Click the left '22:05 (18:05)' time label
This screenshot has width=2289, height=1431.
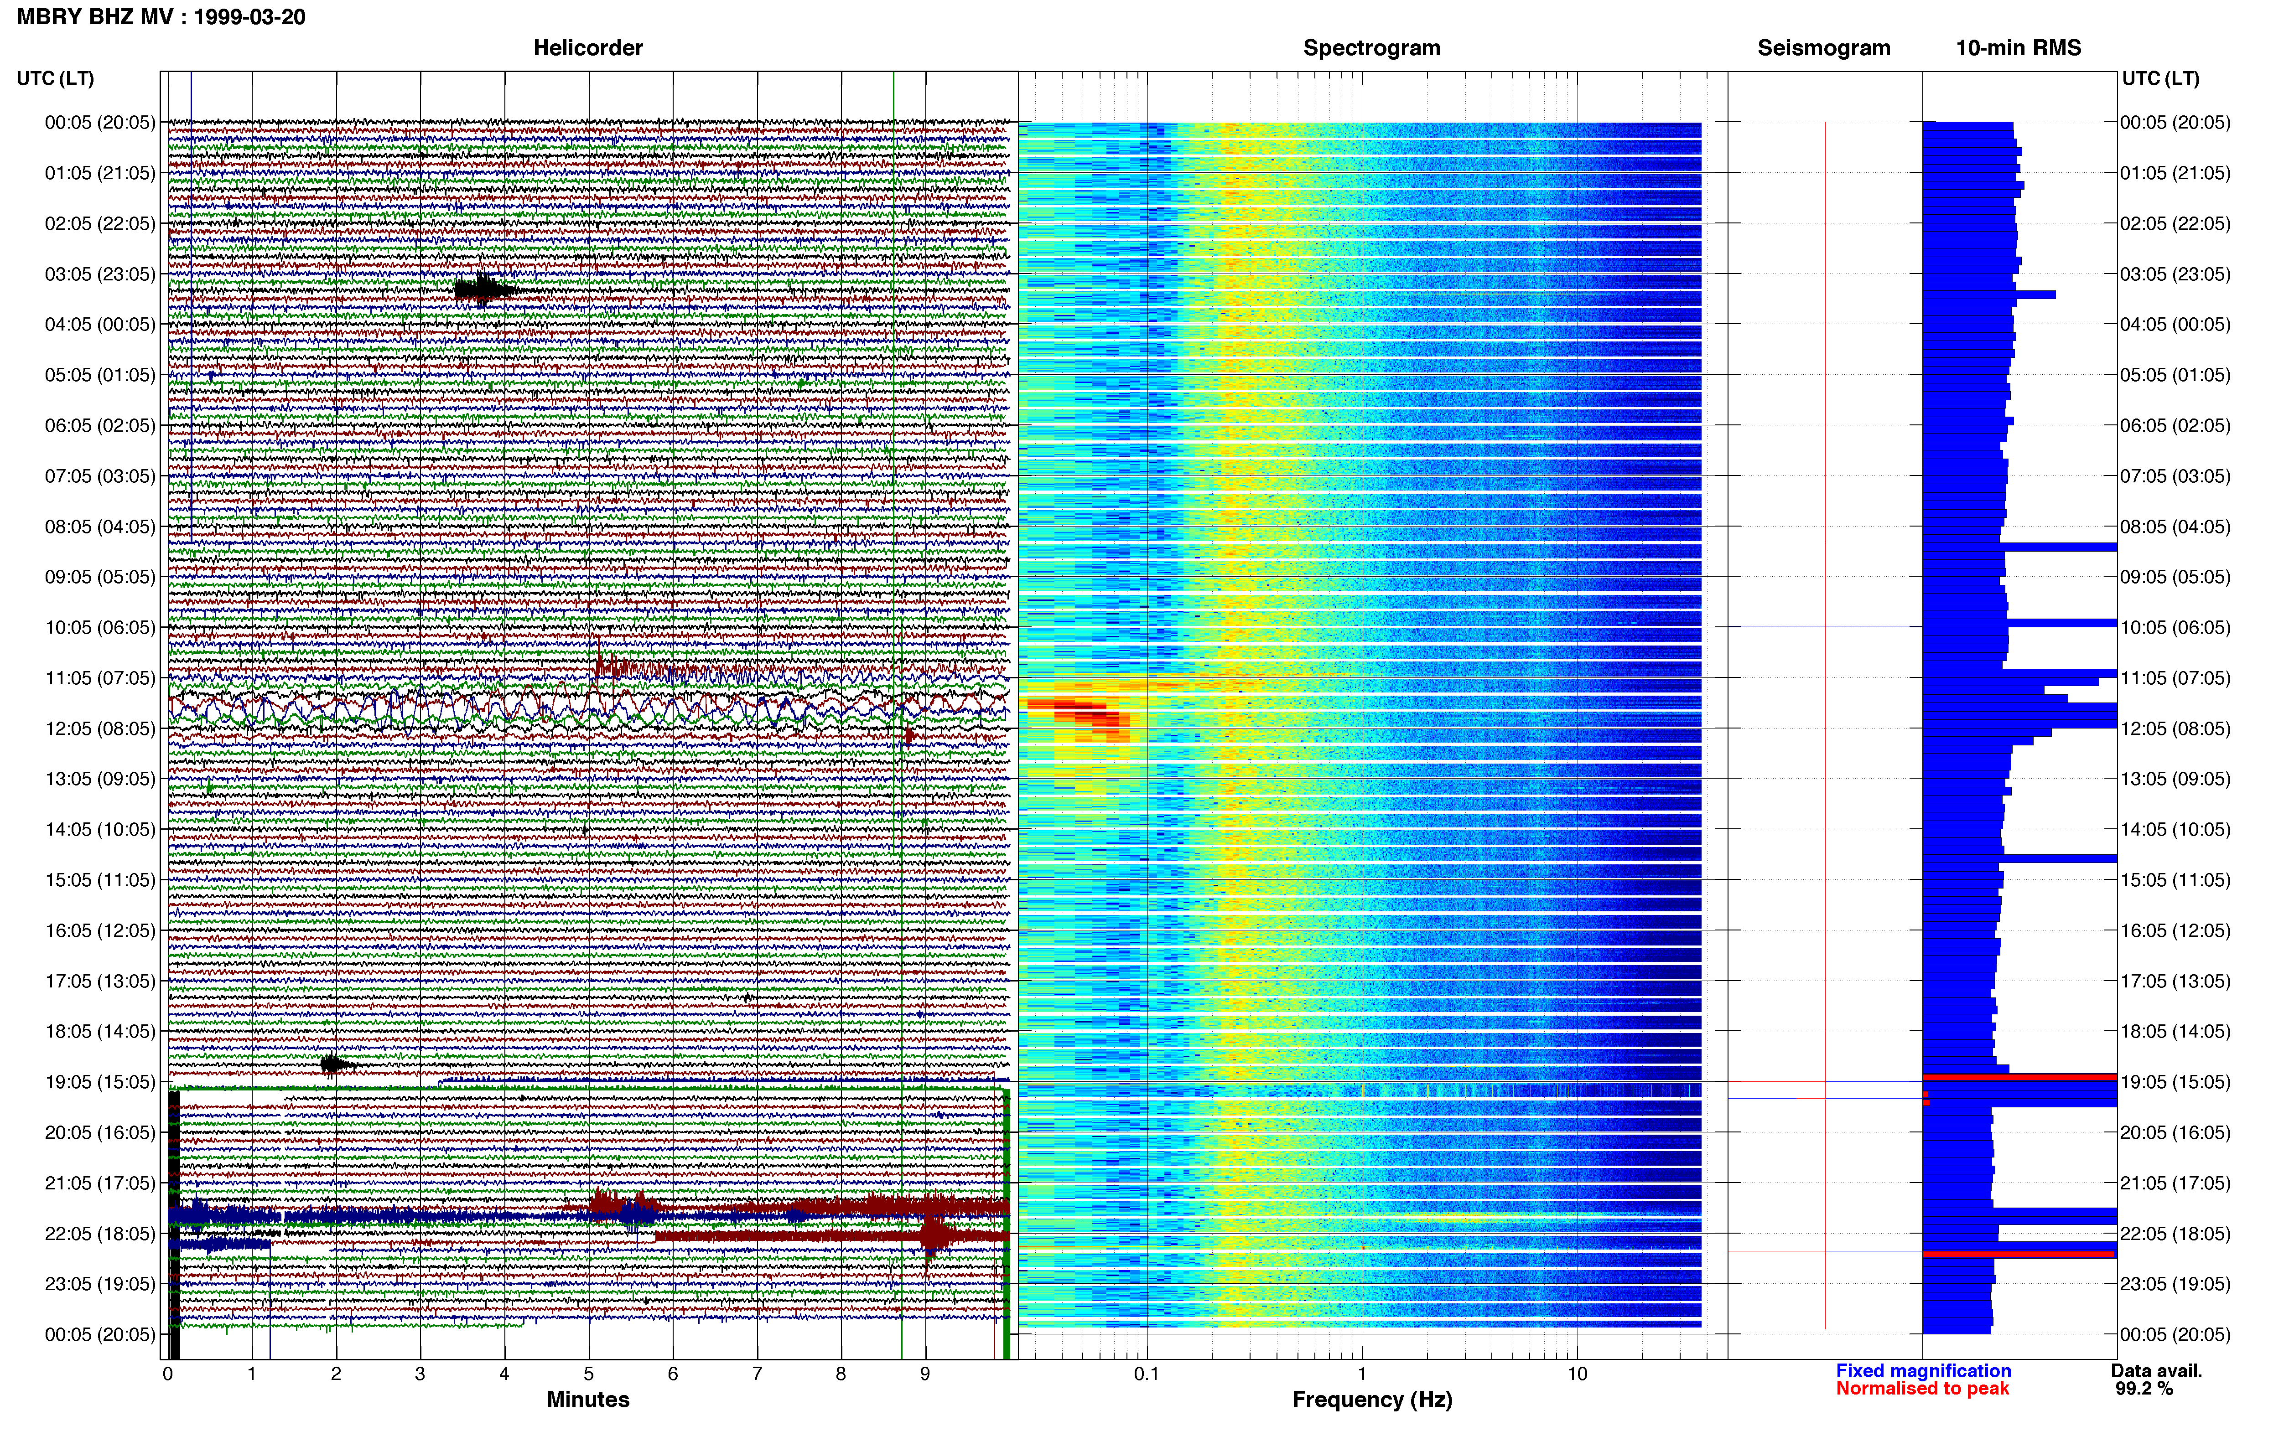(99, 1233)
